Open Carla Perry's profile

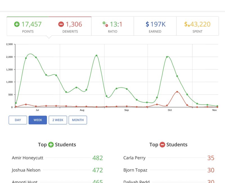click(134, 158)
